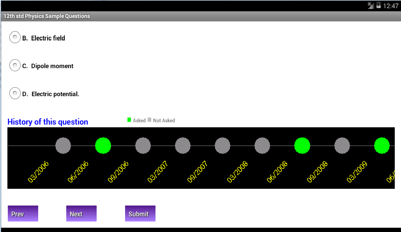This screenshot has width=401, height=232.
Task: Click the green marker above 09/2008
Action: 302,146
